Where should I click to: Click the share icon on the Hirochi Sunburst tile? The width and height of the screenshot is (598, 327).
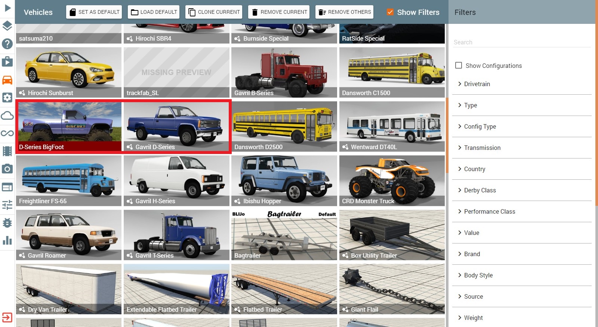[x=22, y=93]
